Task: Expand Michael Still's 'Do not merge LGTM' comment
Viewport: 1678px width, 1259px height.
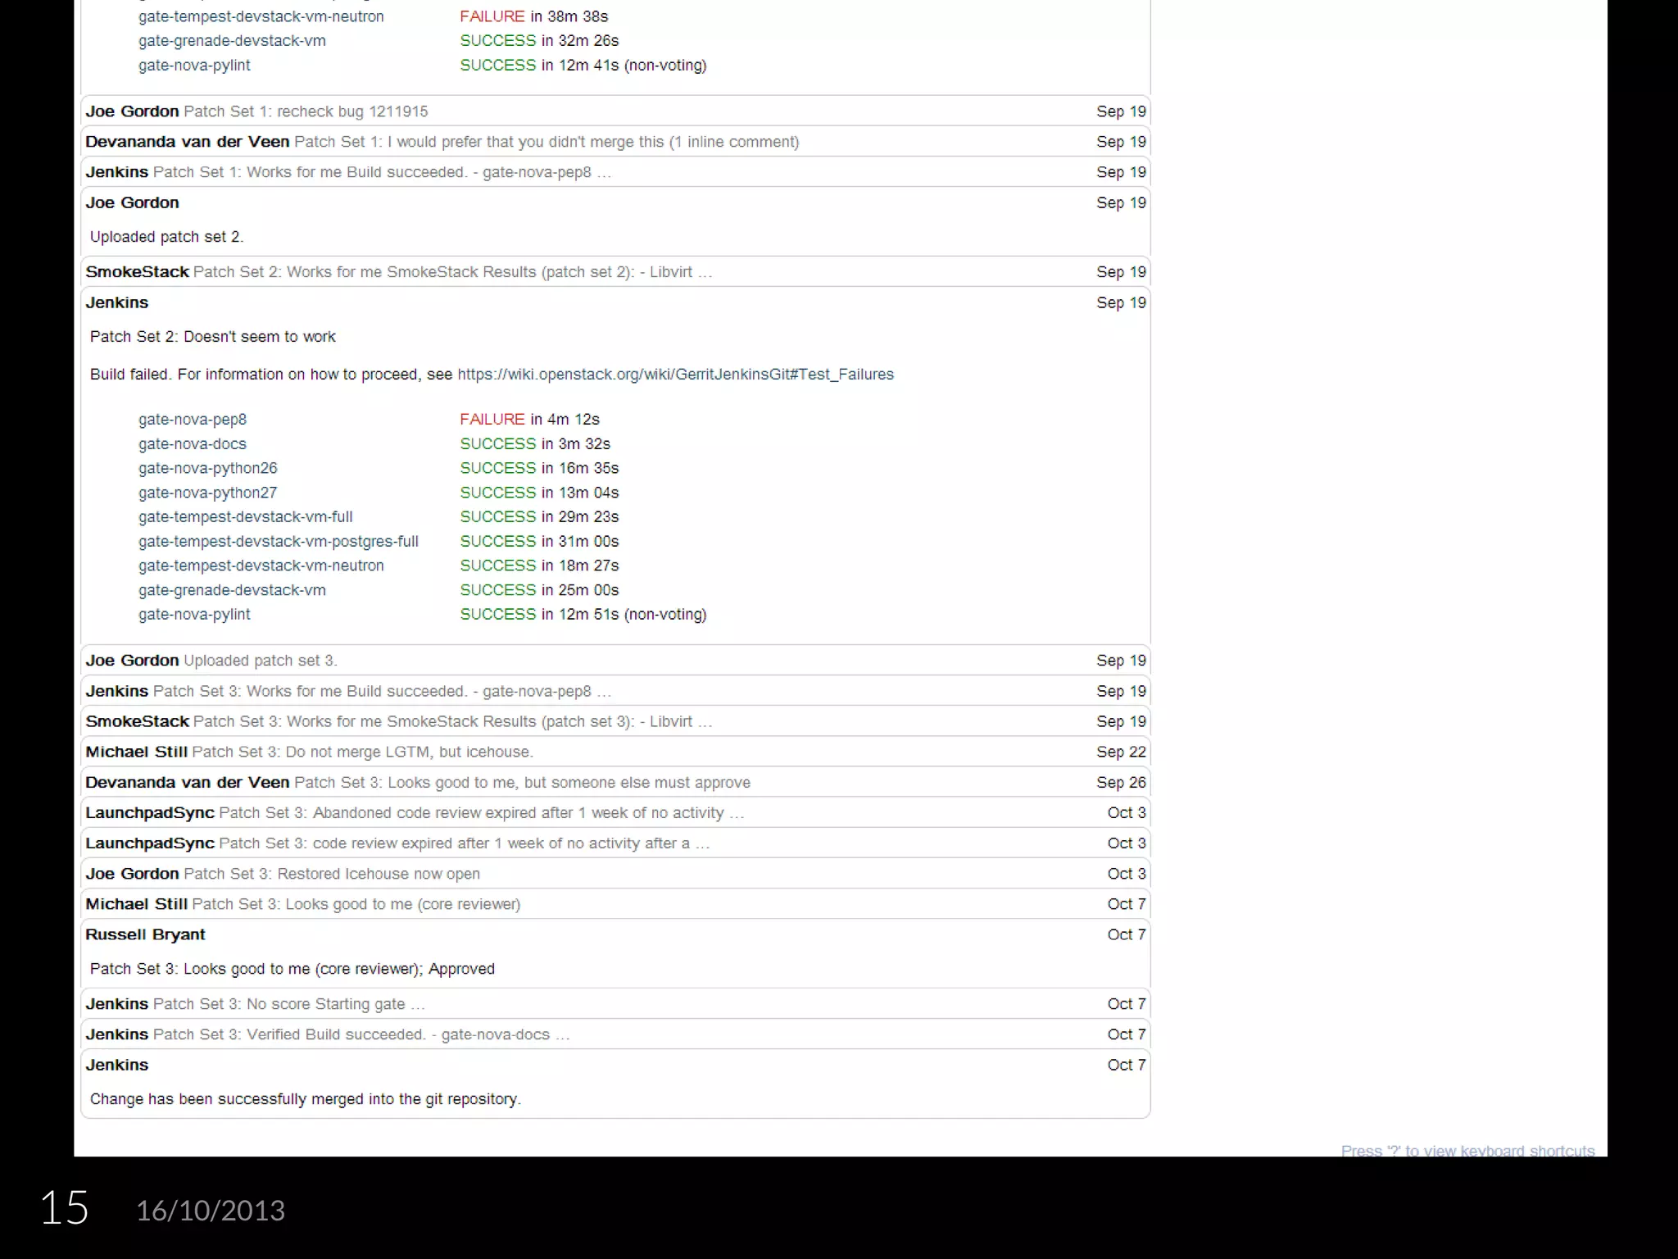Action: click(x=615, y=752)
